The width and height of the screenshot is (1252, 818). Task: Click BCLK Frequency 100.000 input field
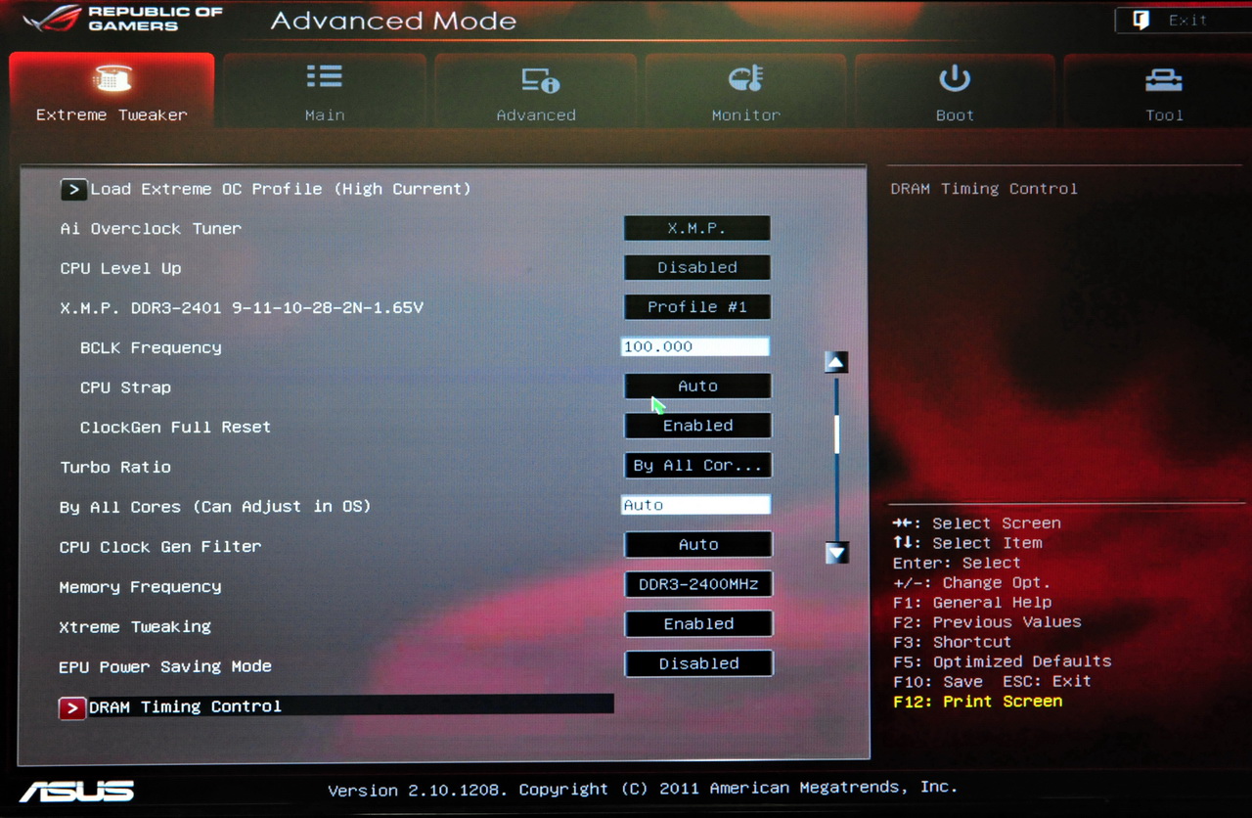coord(695,346)
